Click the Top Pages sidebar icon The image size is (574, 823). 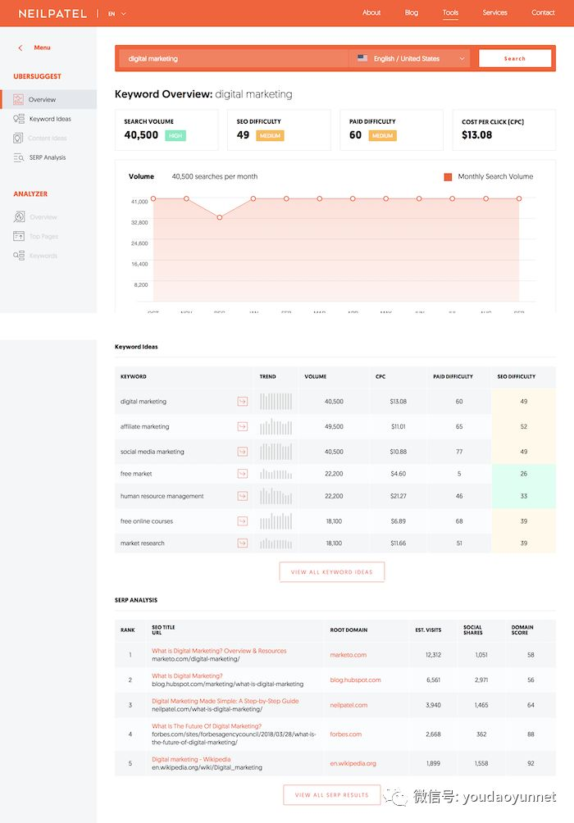coord(19,236)
